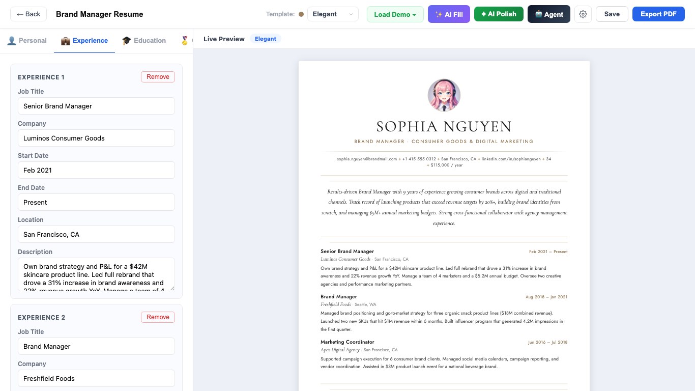
Task: Edit the Senior Brand Manager job title field
Action: [x=96, y=106]
